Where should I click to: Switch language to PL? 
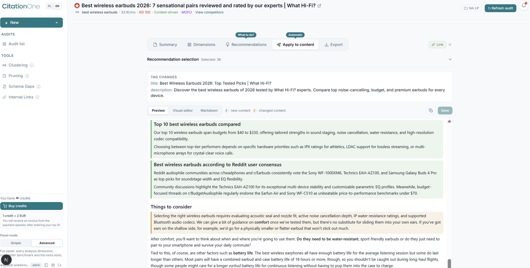50,6
